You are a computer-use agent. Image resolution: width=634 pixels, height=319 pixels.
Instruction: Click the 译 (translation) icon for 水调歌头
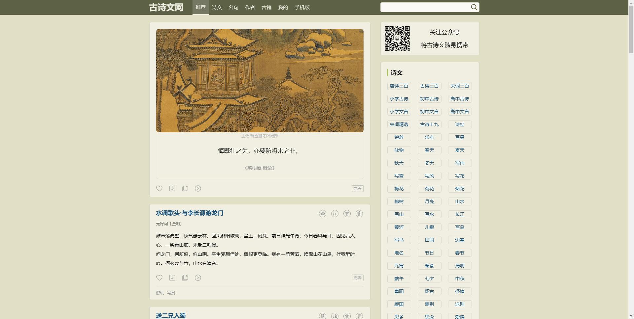point(322,213)
